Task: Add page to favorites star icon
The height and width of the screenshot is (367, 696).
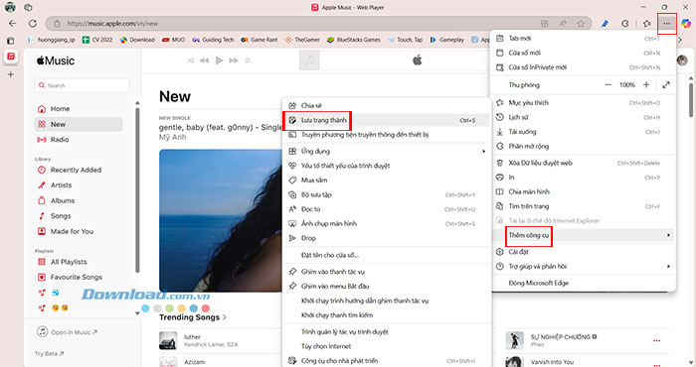Action: (x=581, y=24)
